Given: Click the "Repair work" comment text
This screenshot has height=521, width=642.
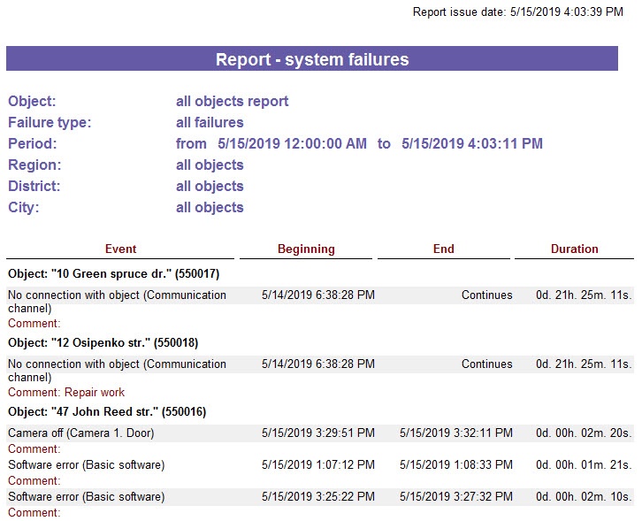Looking at the screenshot, I should [95, 393].
